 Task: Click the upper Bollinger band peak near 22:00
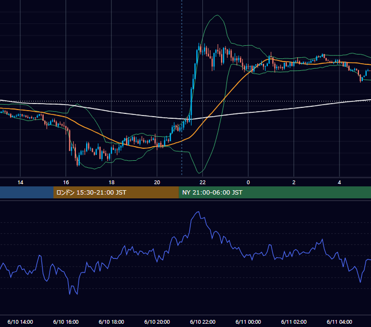[217, 15]
